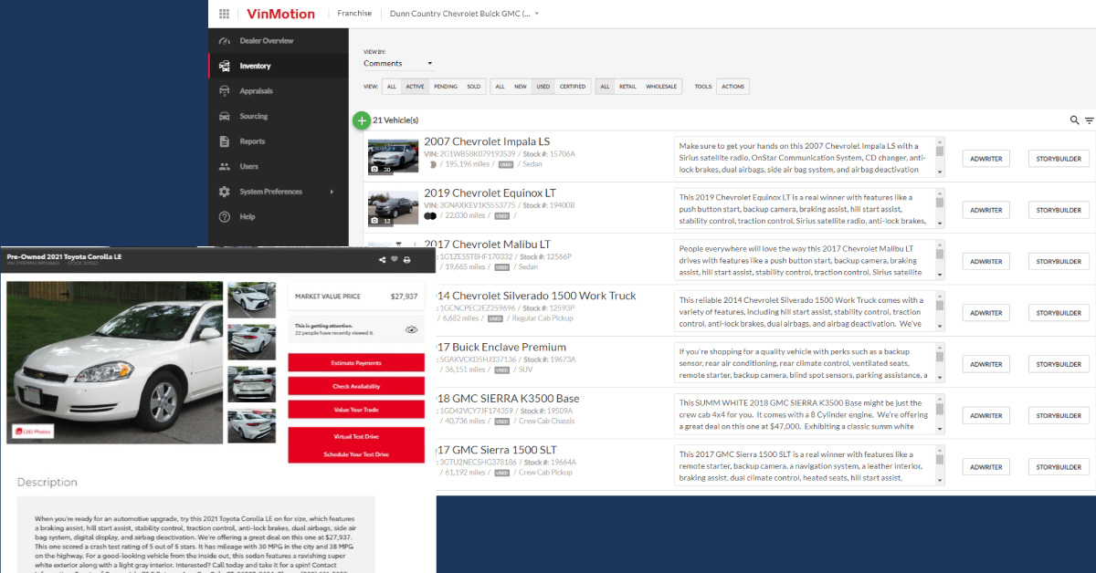
Task: Add a vehicle with the green plus button
Action: pyautogui.click(x=362, y=120)
